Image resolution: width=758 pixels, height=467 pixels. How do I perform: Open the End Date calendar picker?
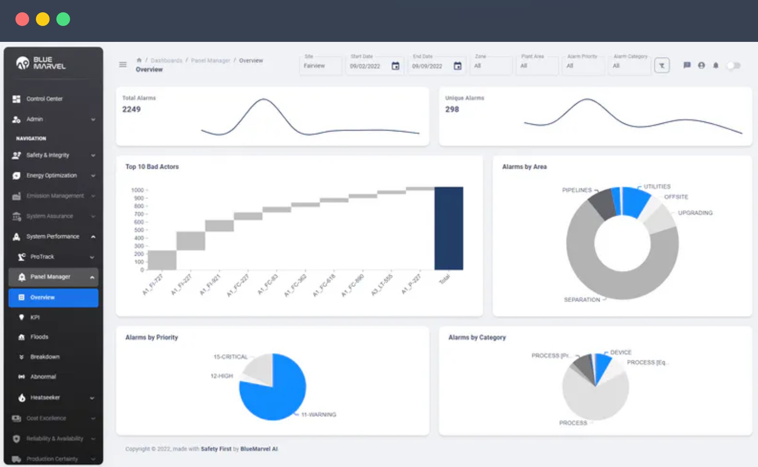[457, 66]
